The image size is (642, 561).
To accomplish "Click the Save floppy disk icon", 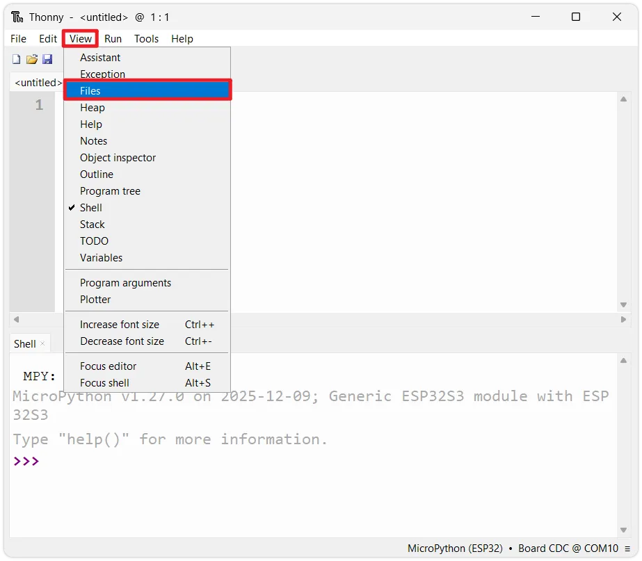I will click(x=47, y=60).
